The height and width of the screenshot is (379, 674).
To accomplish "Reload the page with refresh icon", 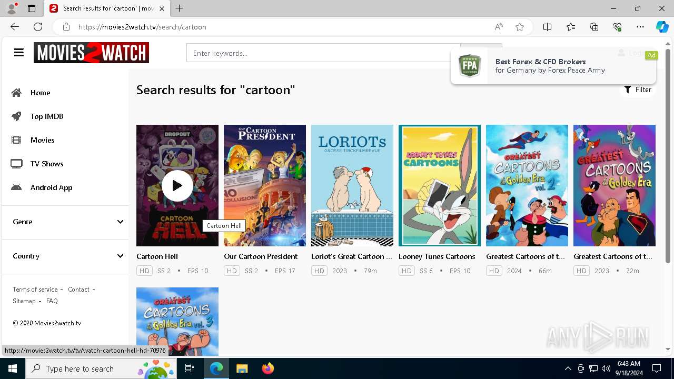I will point(38,27).
